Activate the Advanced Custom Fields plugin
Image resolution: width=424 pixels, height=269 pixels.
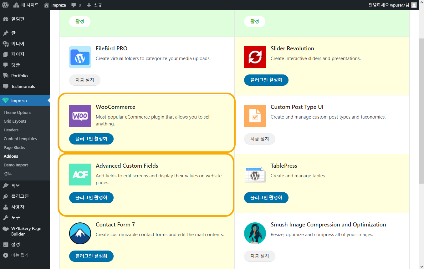pos(91,198)
